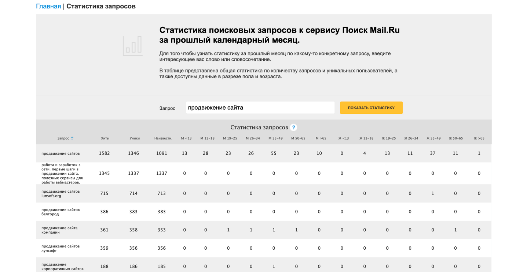Click 'Статистика запросов' breadcrumb title
This screenshot has height=272, width=505.
(x=101, y=6)
